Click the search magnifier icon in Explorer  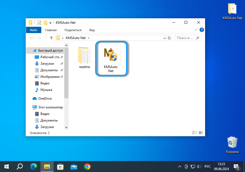[197, 38]
